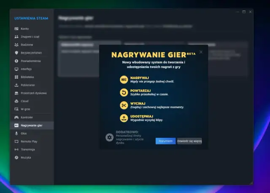The height and width of the screenshot is (193, 270).
Task: Click the WYCINAJ heading text
Action: coord(138,104)
